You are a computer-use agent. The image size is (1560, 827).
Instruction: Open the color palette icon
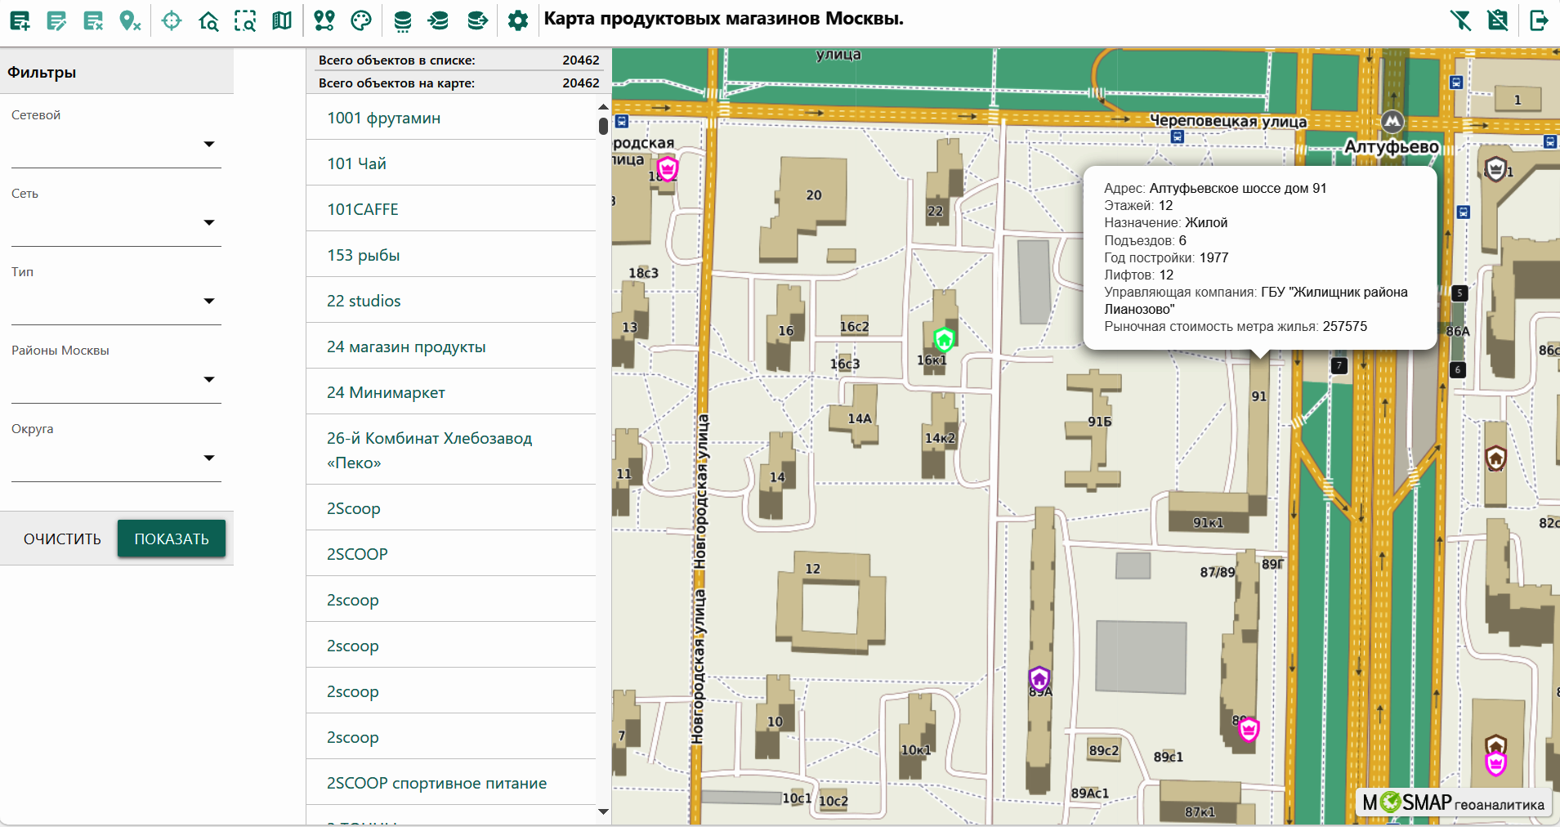point(361,20)
